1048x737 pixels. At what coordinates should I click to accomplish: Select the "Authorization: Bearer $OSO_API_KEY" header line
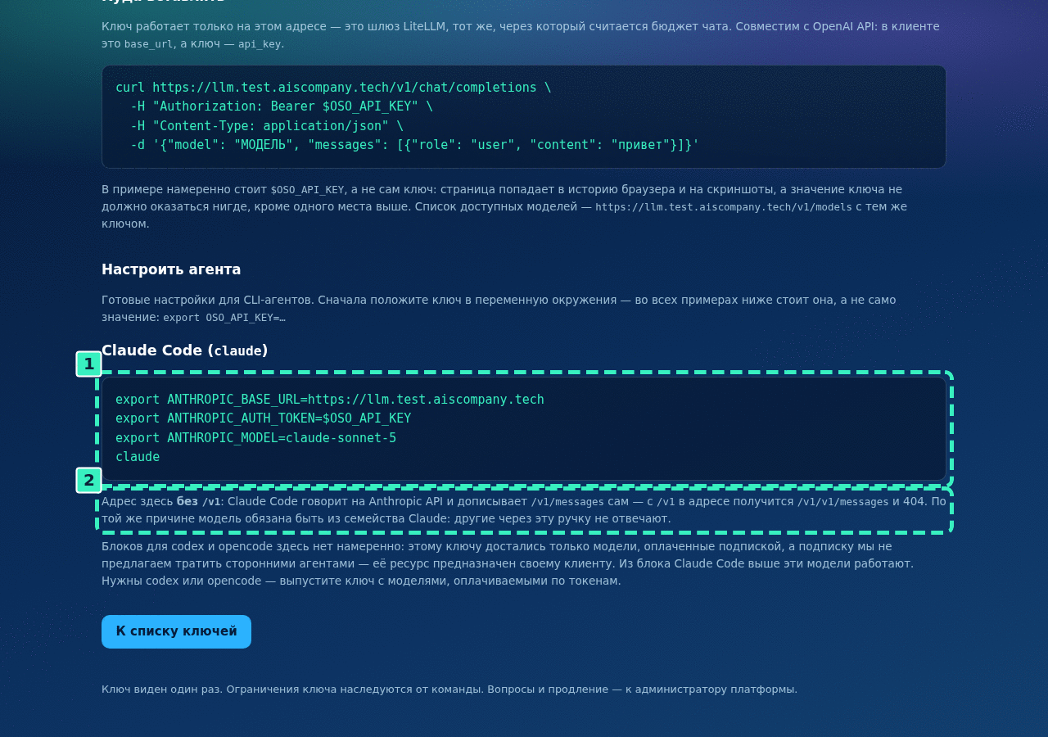282,106
